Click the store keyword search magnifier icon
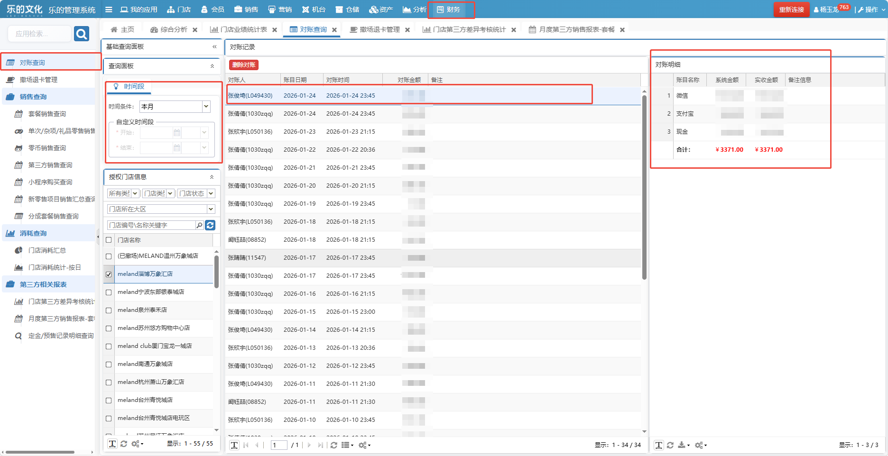Viewport: 888px width, 456px height. point(200,225)
